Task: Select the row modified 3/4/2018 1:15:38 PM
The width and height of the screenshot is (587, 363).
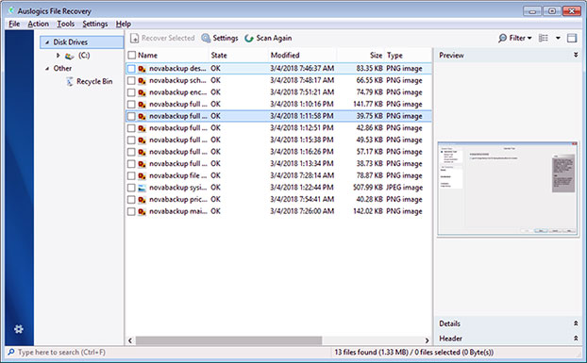Action: point(278,140)
